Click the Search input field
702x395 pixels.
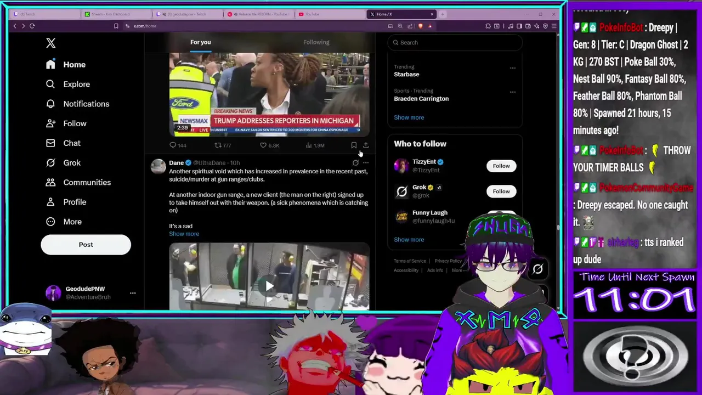point(455,42)
